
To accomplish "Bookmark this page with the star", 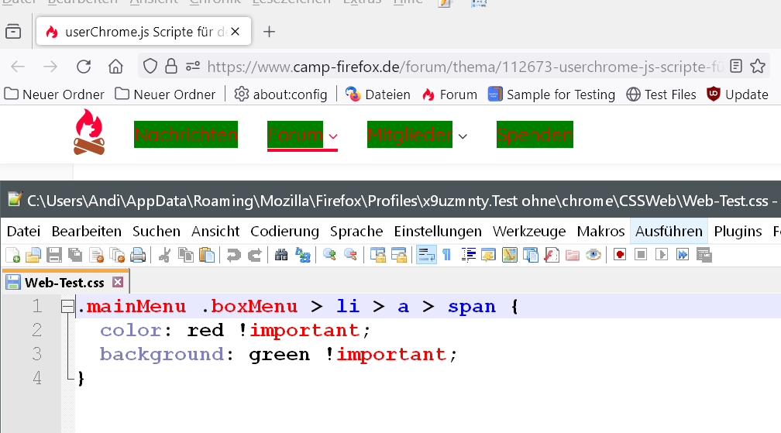I will pos(758,66).
